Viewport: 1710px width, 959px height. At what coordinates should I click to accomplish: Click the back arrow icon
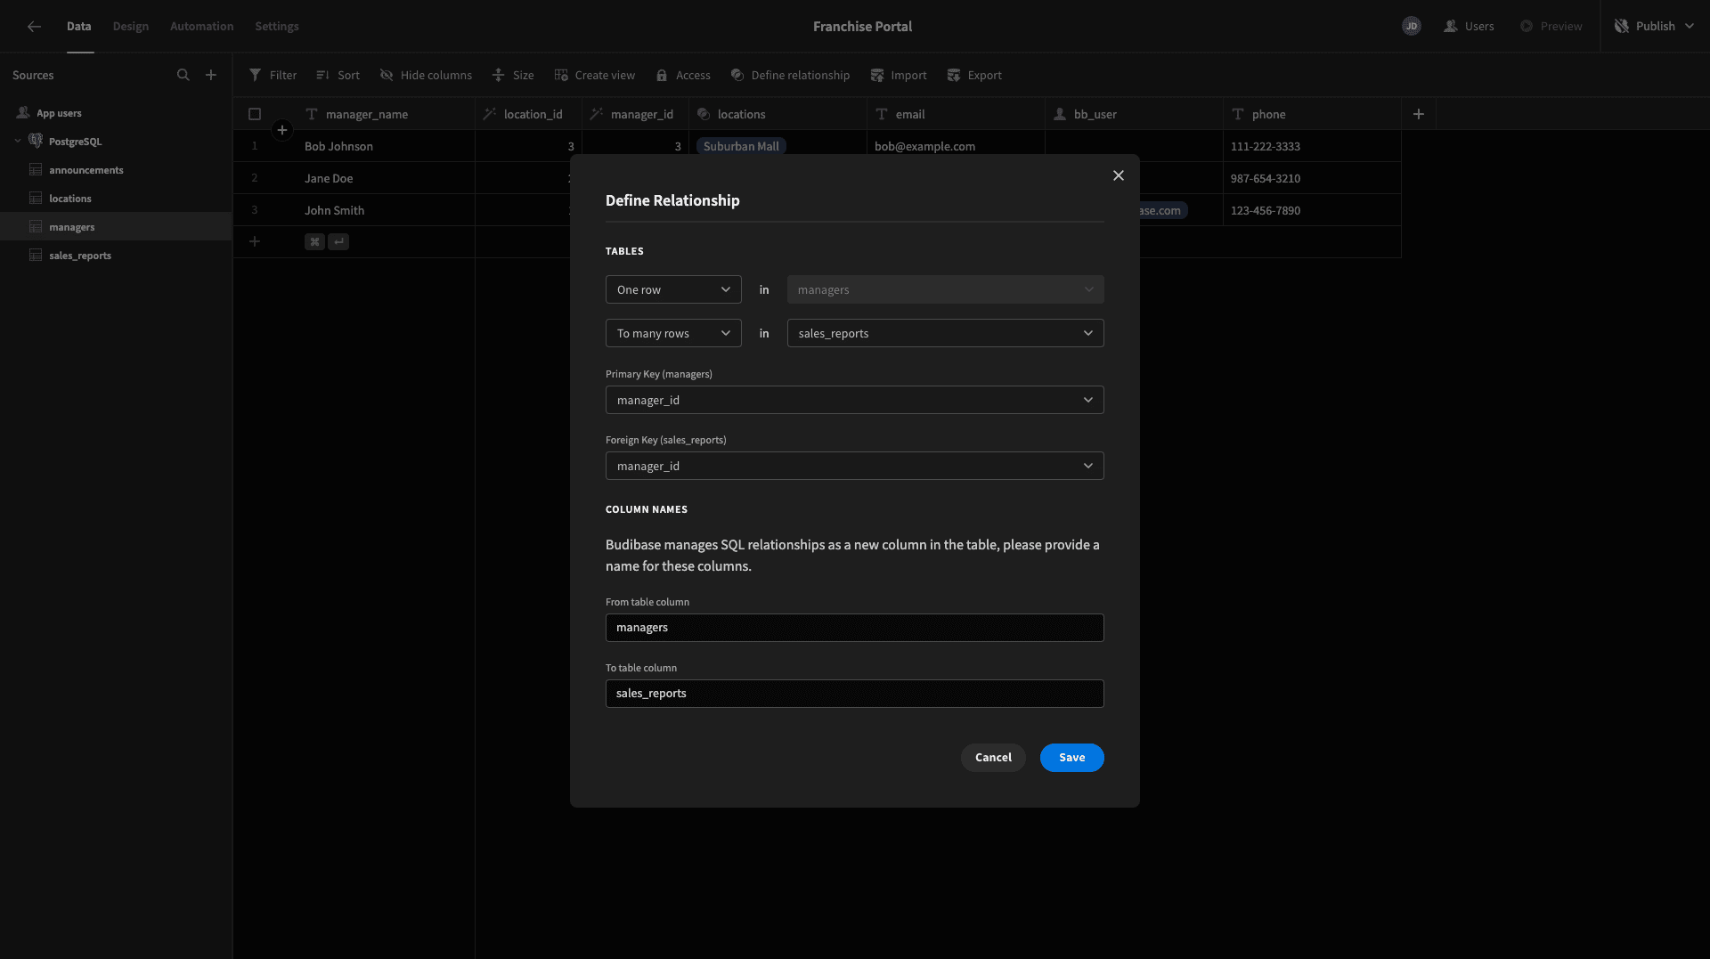coord(34,27)
